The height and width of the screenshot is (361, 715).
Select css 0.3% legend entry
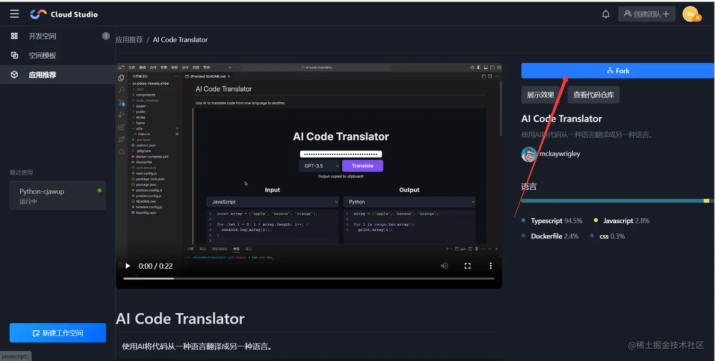coord(608,236)
